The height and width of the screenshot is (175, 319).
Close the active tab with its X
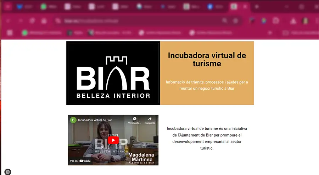click(x=245, y=7)
